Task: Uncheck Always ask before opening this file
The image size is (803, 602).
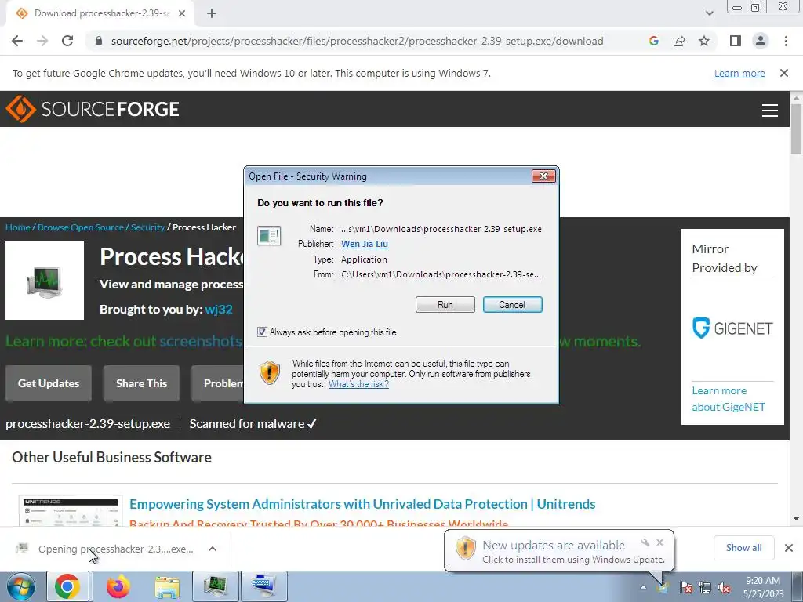Action: 262,332
